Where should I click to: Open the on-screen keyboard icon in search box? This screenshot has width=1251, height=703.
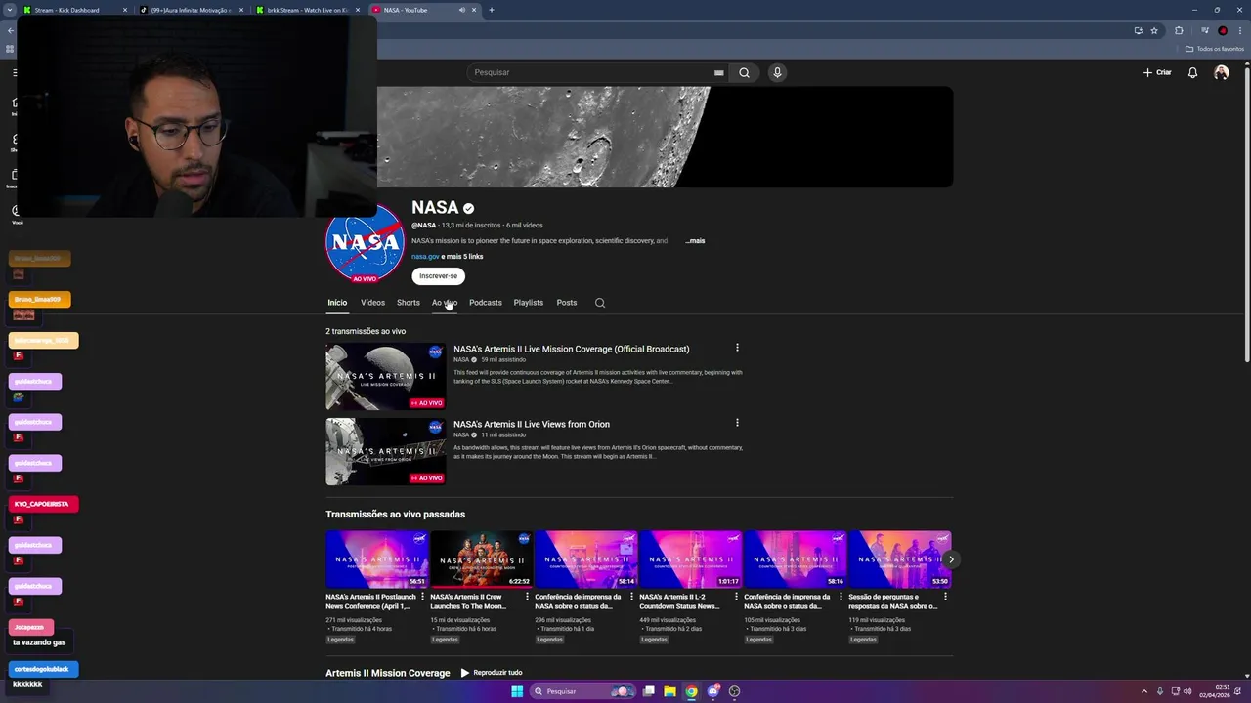(718, 72)
